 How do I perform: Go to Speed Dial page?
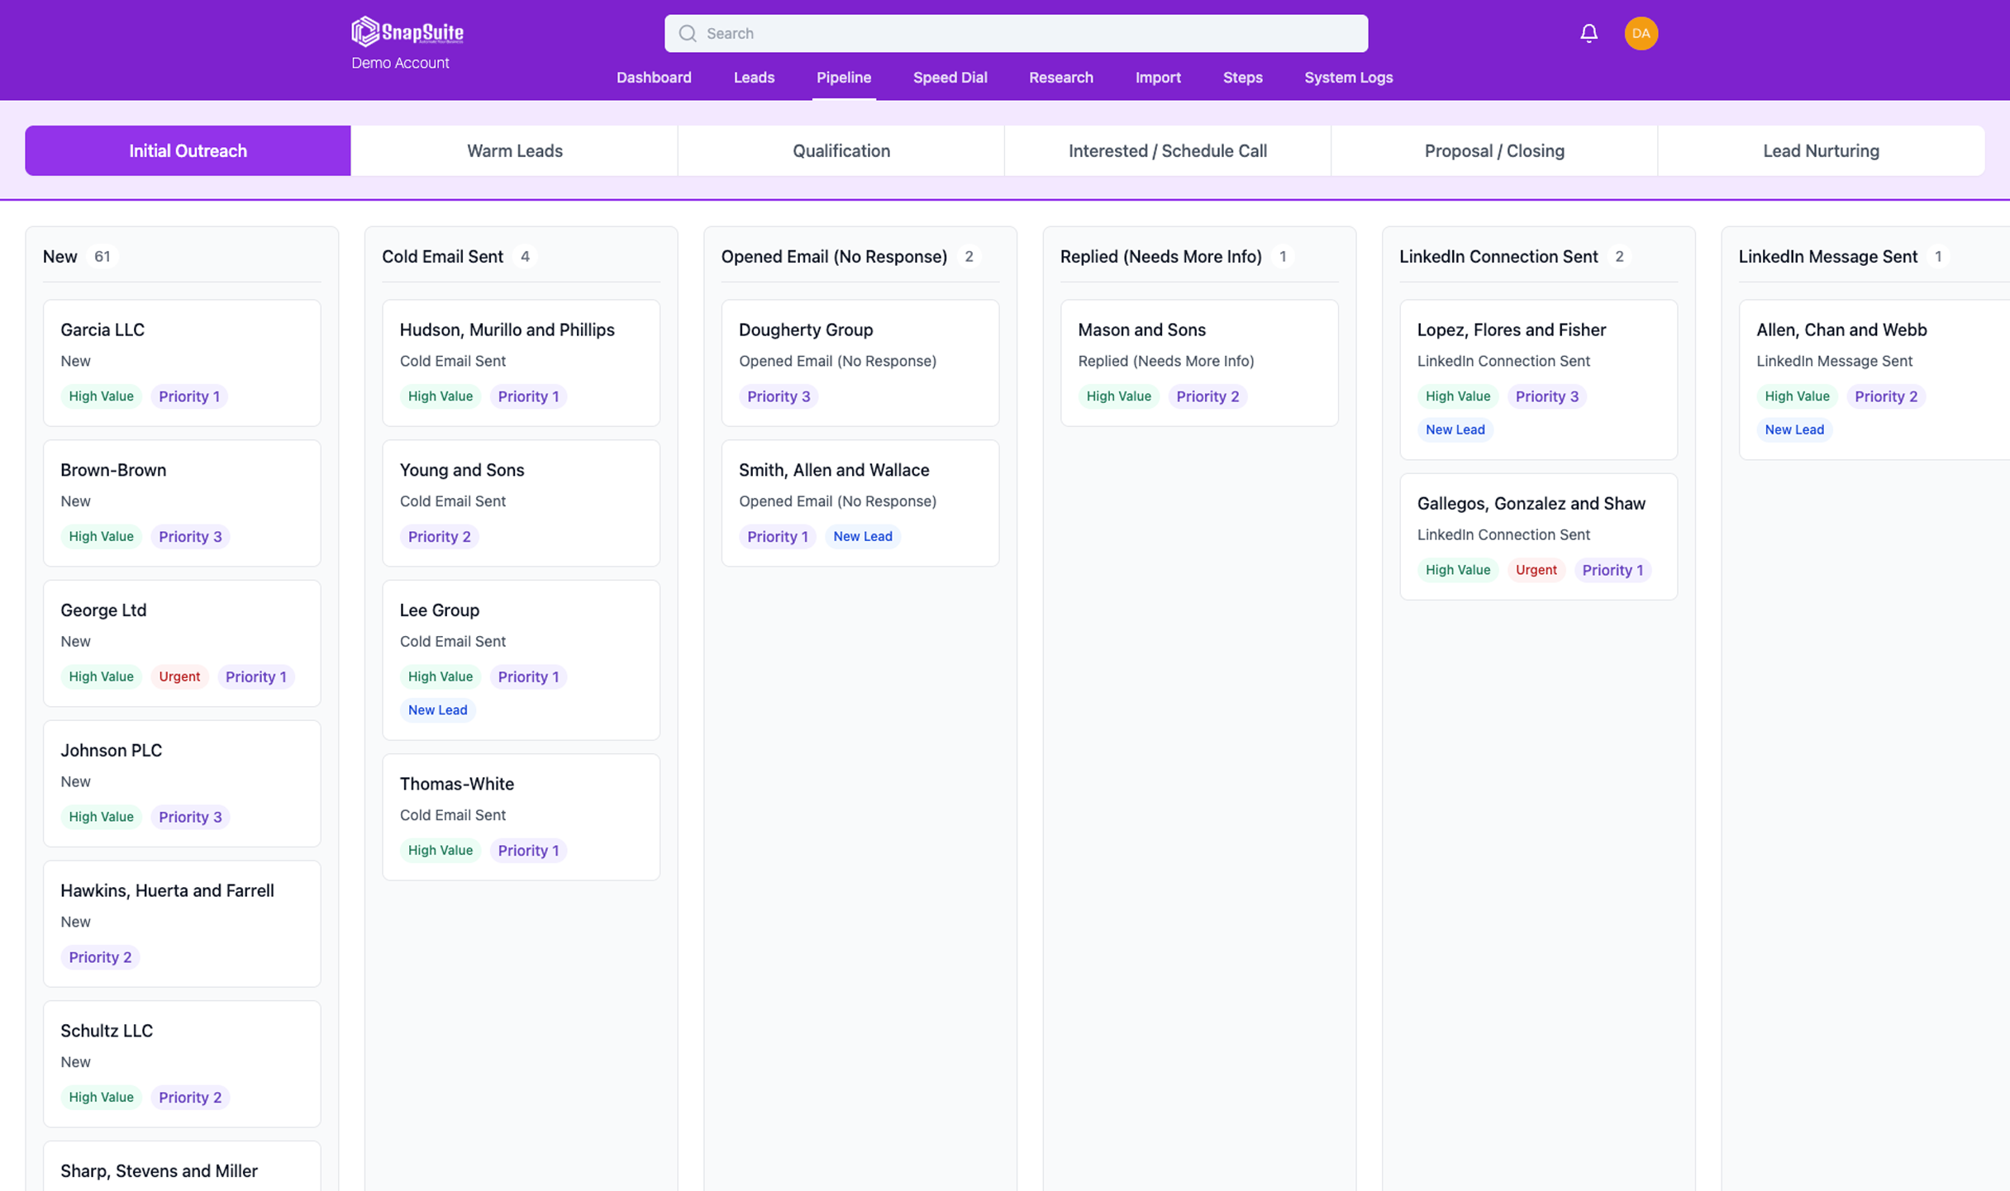[949, 78]
